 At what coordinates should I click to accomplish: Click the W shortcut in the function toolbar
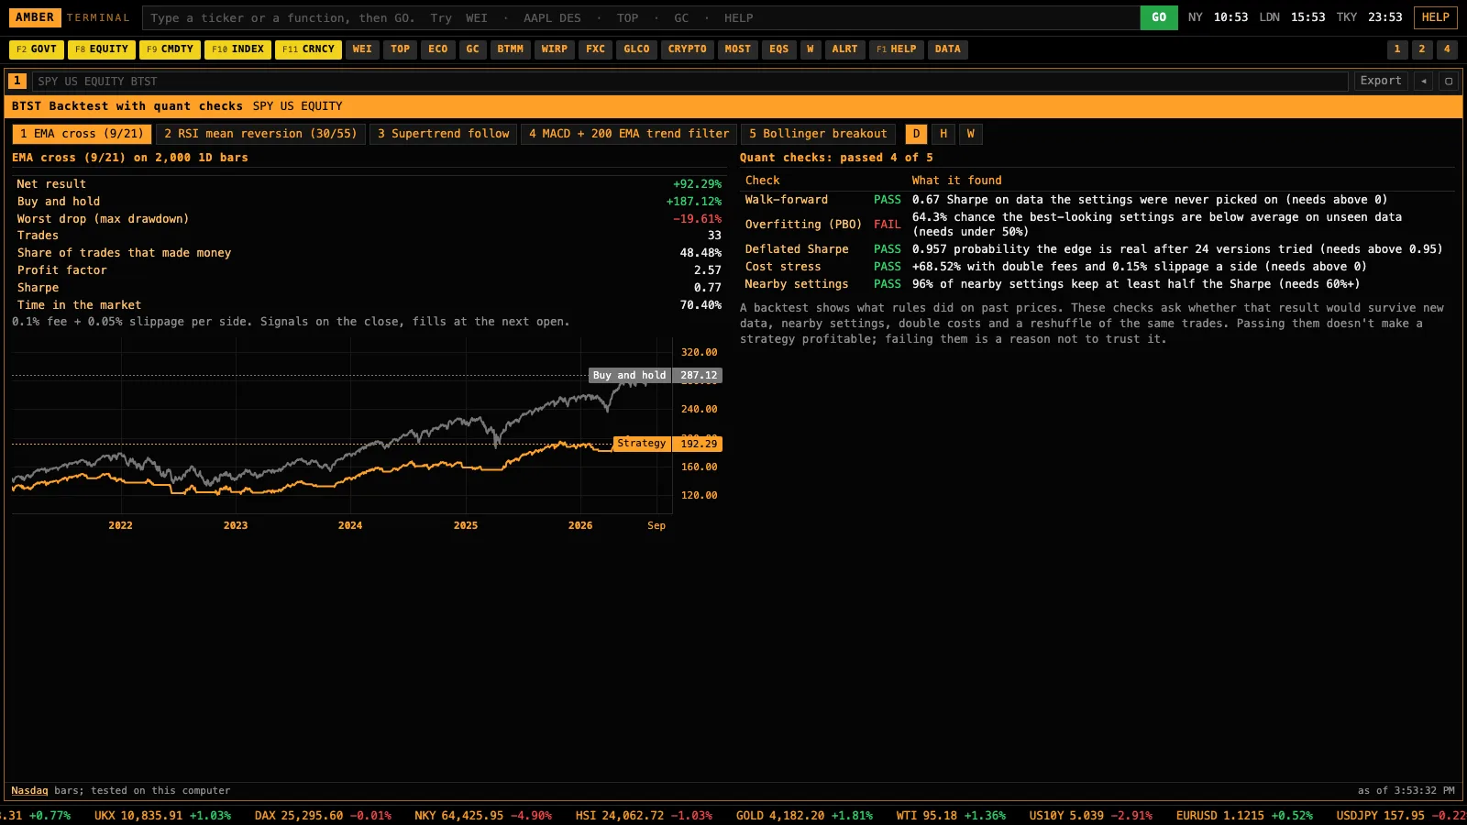pos(810,49)
